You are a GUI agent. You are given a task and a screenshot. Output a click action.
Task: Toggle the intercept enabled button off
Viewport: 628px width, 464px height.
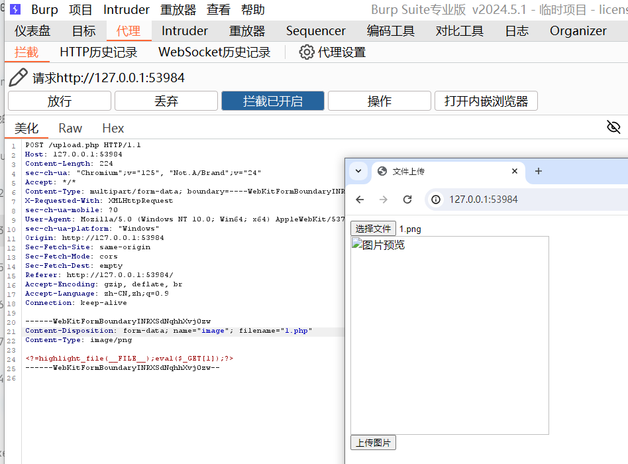click(x=272, y=101)
